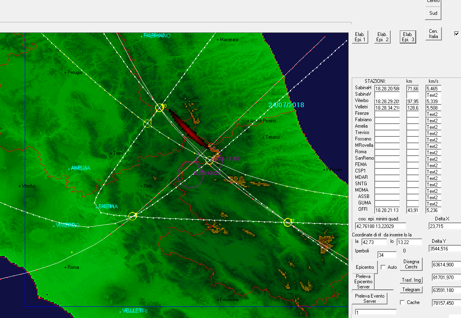
Task: Click the bottom field containing 1
Action: (375, 312)
